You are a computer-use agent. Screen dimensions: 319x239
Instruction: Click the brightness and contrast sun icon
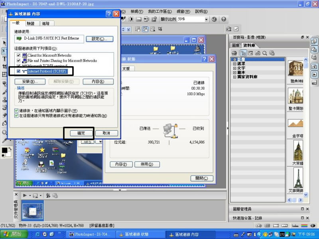tap(131, 19)
